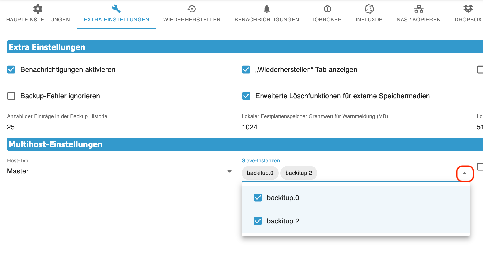The image size is (483, 253).
Task: Click the InfluxDB polygon icon
Action: pos(369,9)
